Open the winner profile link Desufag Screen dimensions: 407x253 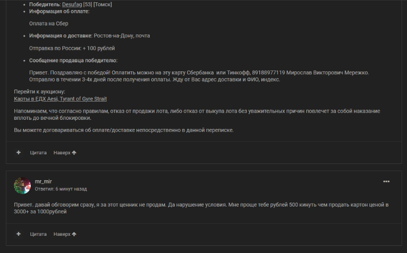(x=72, y=4)
